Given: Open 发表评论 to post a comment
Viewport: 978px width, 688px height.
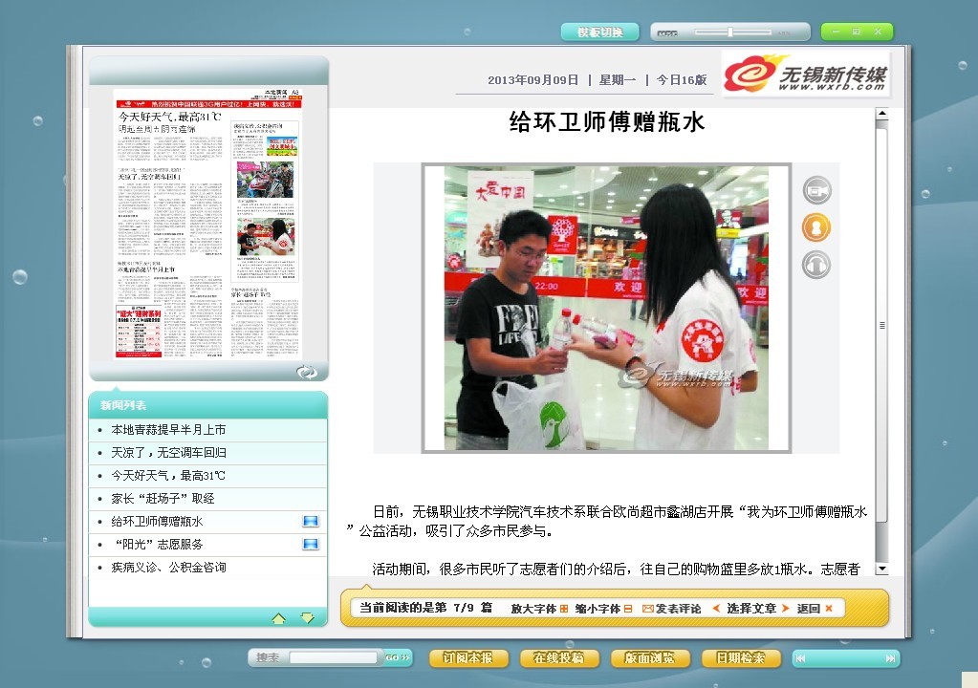Looking at the screenshot, I should (x=671, y=609).
